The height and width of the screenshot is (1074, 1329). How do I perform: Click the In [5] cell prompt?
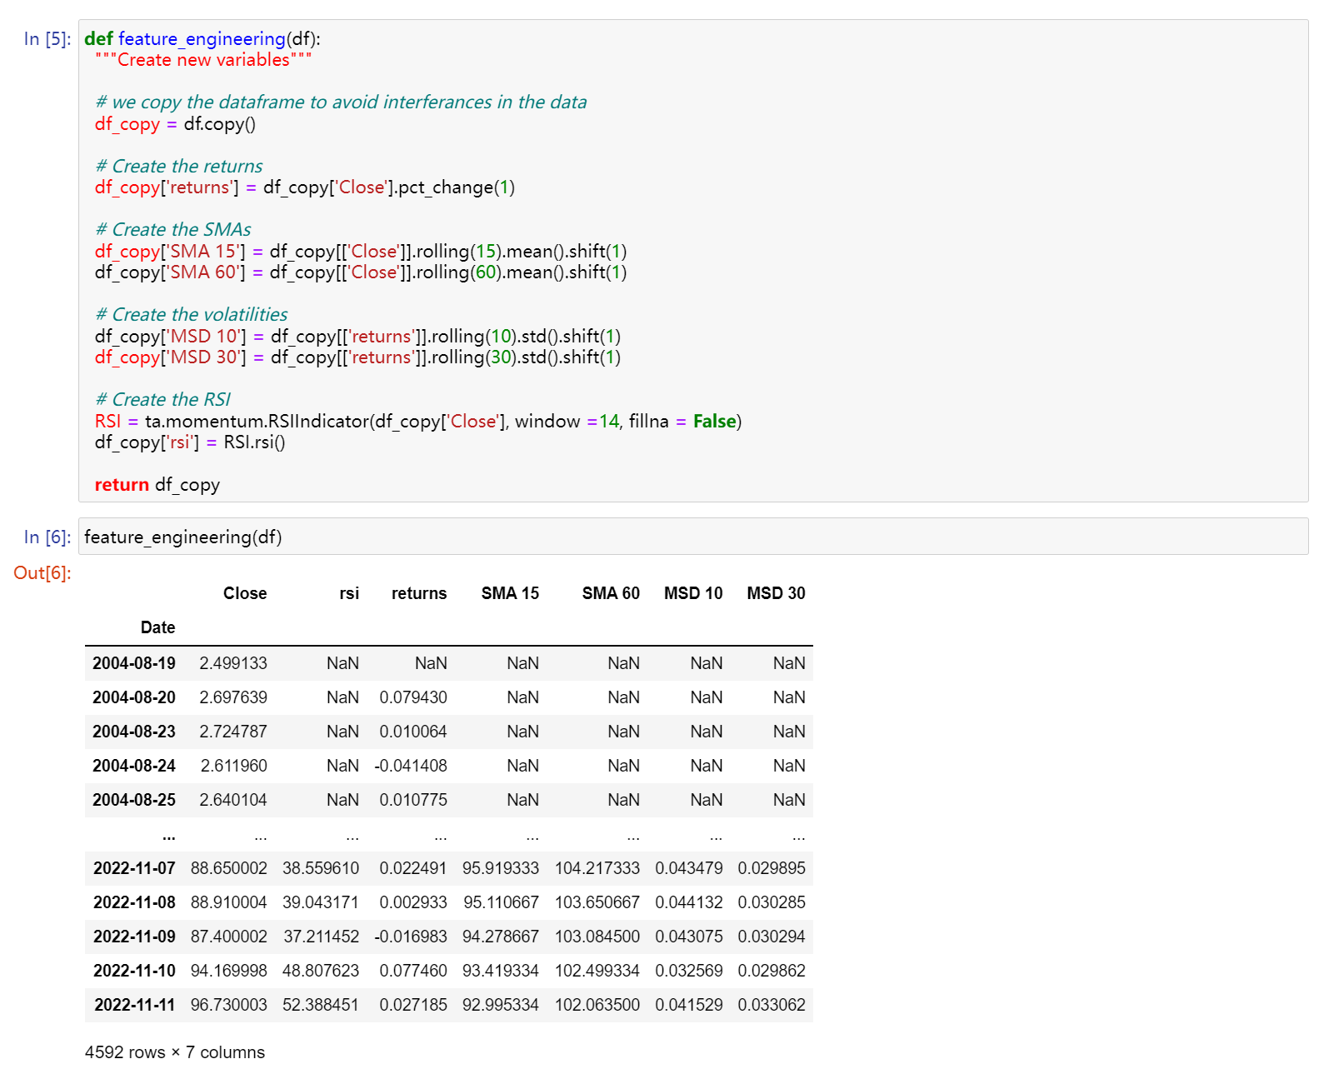47,39
